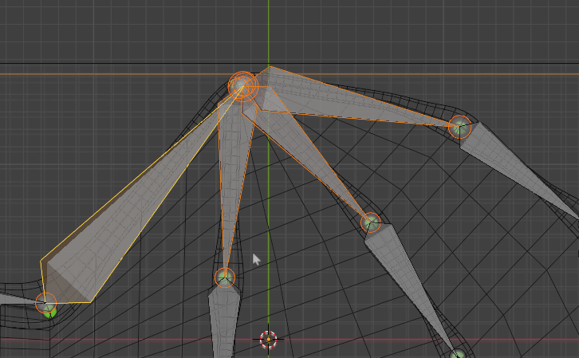
Task: Click the 3D cursor on the red axis line
Action: point(269,339)
